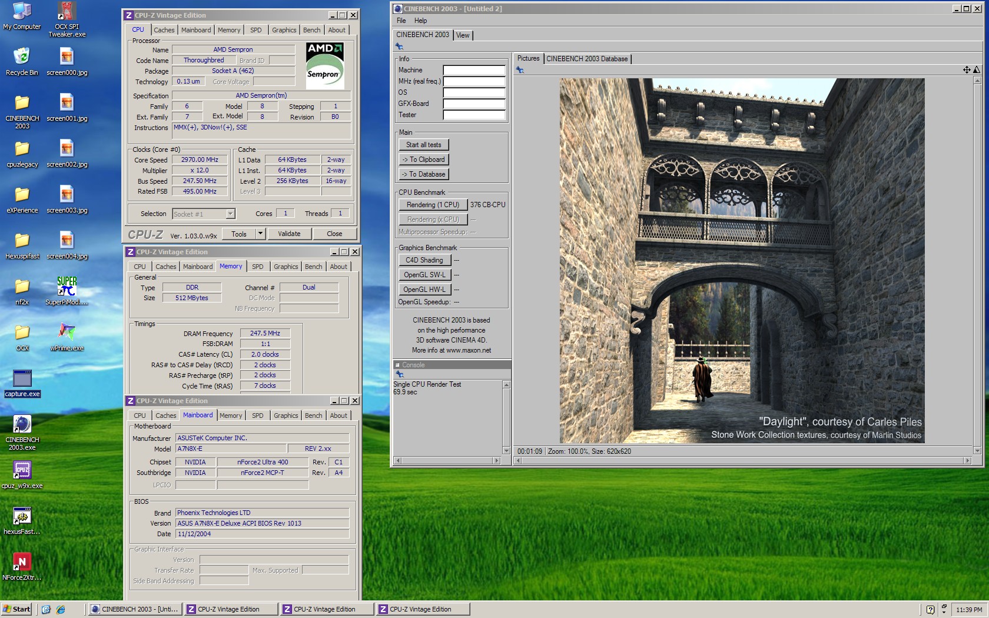989x618 pixels.
Task: Click the help question mark tray icon
Action: tap(930, 610)
